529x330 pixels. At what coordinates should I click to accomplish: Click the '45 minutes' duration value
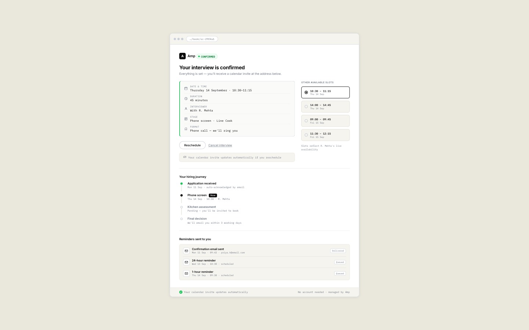point(199,100)
